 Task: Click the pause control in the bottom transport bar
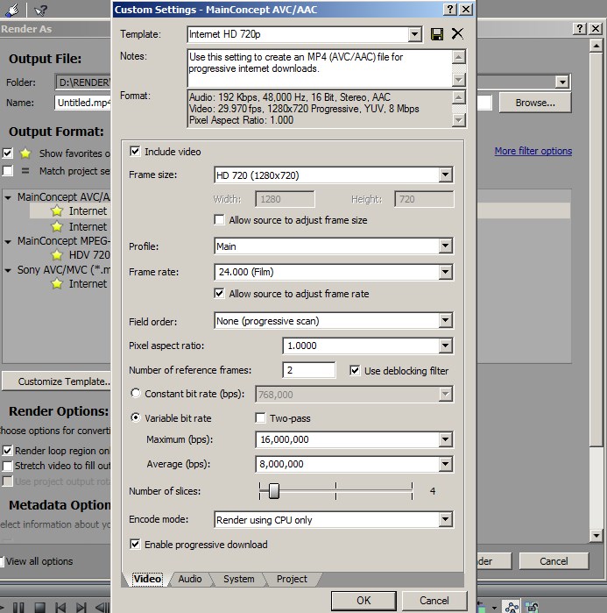(x=18, y=607)
